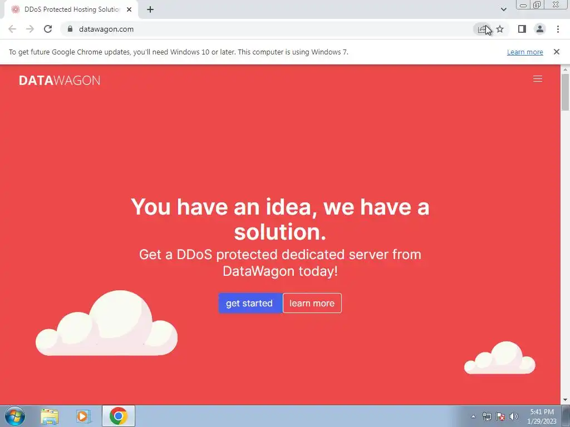Click the share this page icon
The image size is (570, 427).
tap(482, 29)
